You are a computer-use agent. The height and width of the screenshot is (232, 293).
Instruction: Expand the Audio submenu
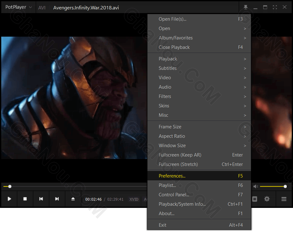point(199,87)
